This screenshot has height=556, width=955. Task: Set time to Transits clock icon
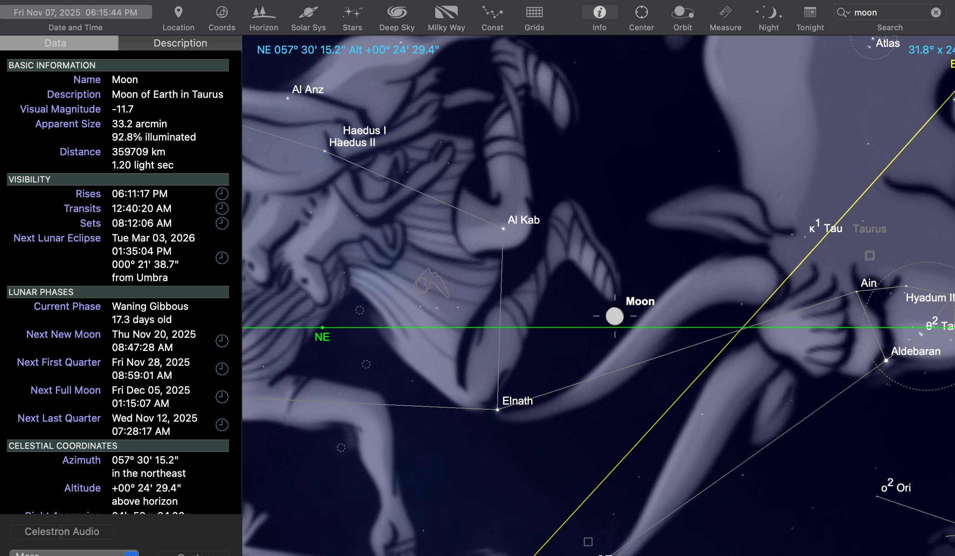pyautogui.click(x=222, y=208)
